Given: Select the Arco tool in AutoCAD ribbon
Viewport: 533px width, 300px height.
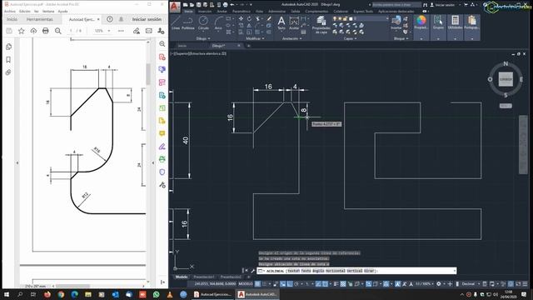Looking at the screenshot, I should 218,23.
